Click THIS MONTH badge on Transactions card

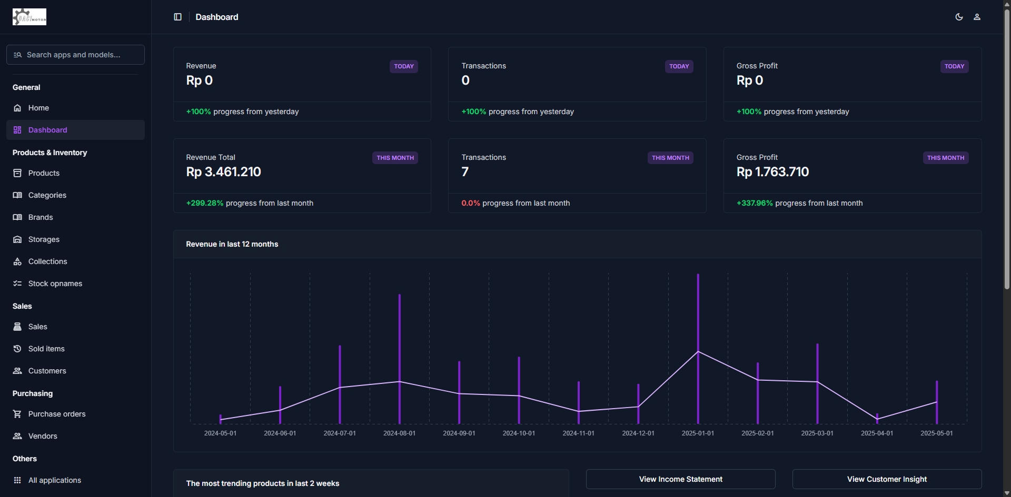(x=670, y=158)
